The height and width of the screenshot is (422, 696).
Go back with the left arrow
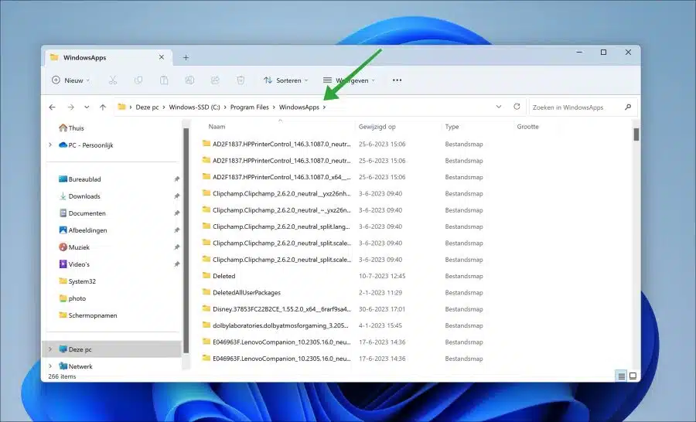(x=53, y=107)
